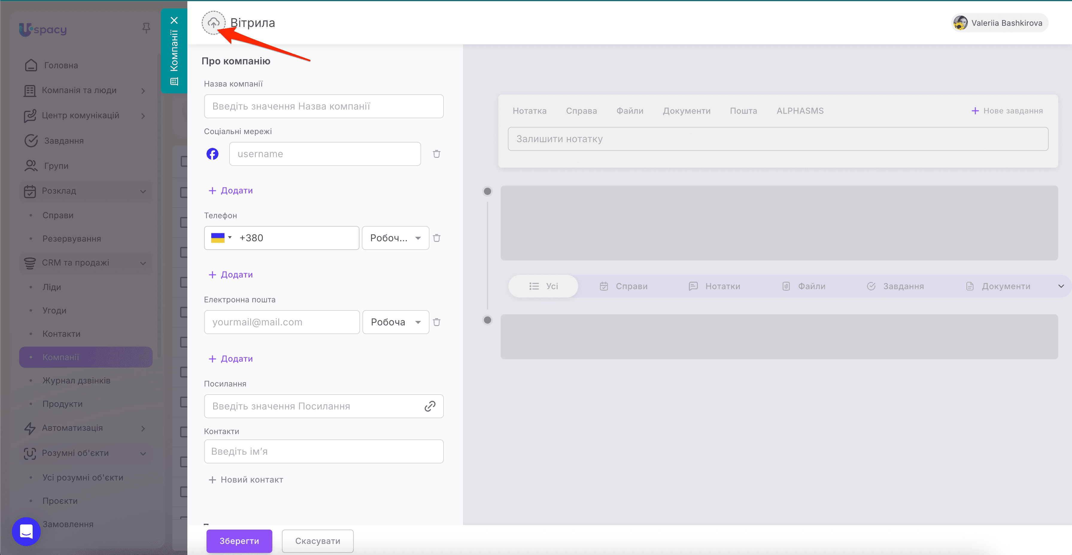Viewport: 1072px width, 555px height.
Task: Focus the Назва компанії input field
Action: pos(323,107)
